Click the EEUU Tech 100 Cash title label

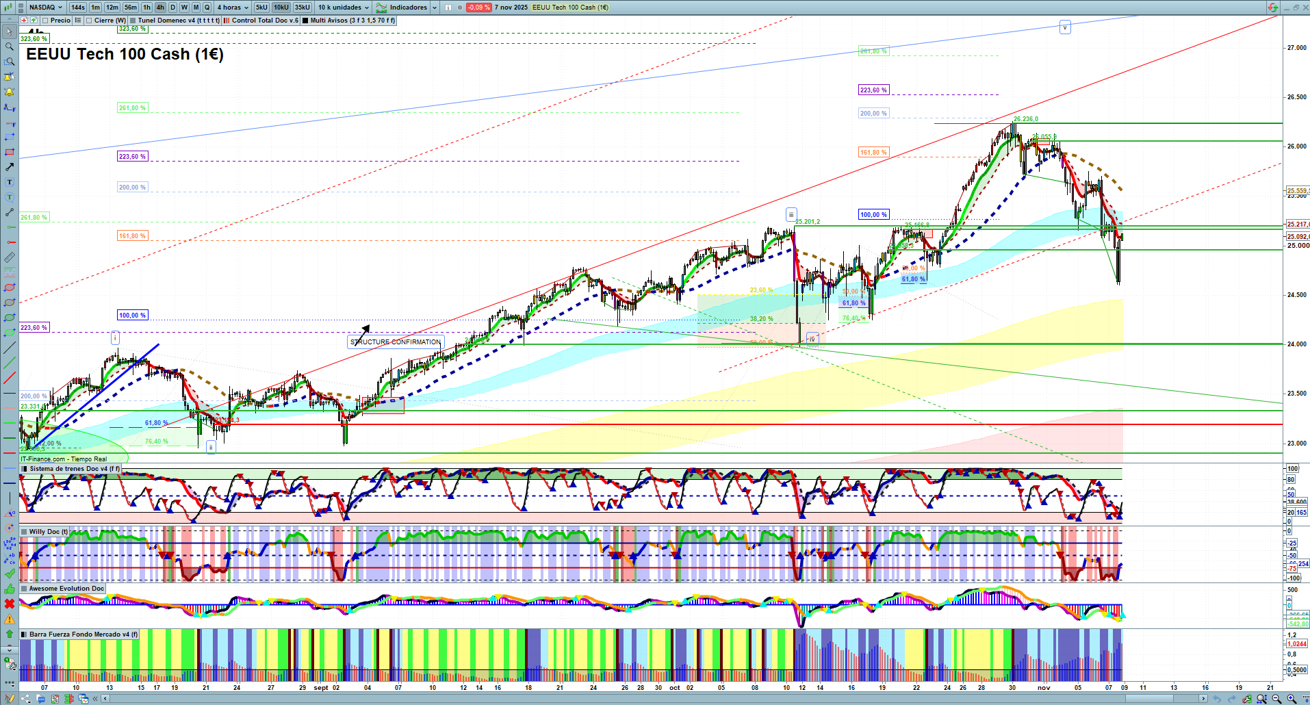[x=125, y=54]
